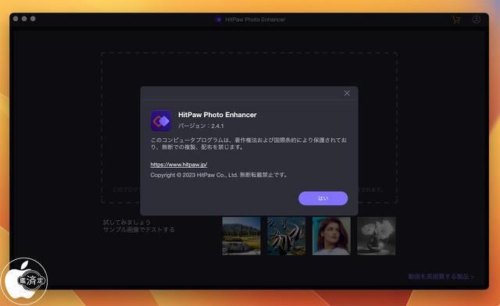The width and height of the screenshot is (500, 306).
Task: Open the 動画を高画質する製品 link
Action: coord(441,276)
